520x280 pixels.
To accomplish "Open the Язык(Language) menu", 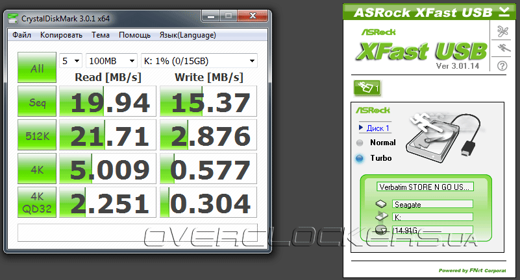I will click(x=188, y=35).
